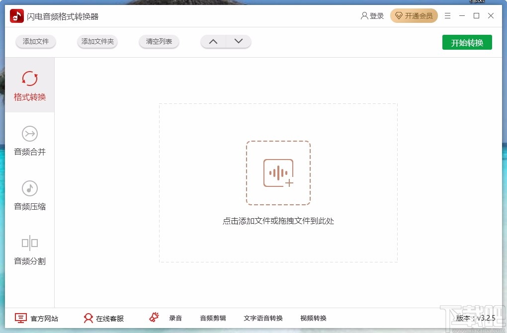Click the promo horn icon near 录音
This screenshot has height=333, width=507.
click(x=154, y=317)
